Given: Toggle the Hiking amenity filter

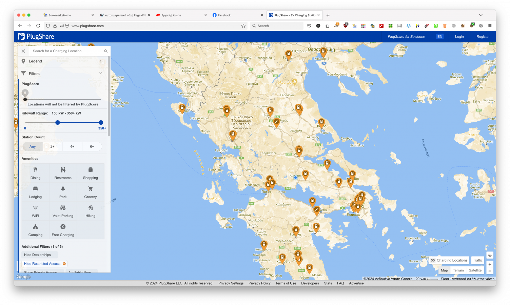Looking at the screenshot, I should tap(91, 211).
